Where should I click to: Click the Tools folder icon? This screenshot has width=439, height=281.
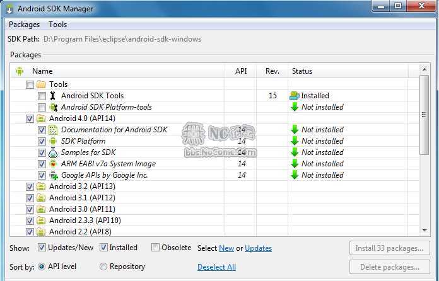[x=41, y=84]
